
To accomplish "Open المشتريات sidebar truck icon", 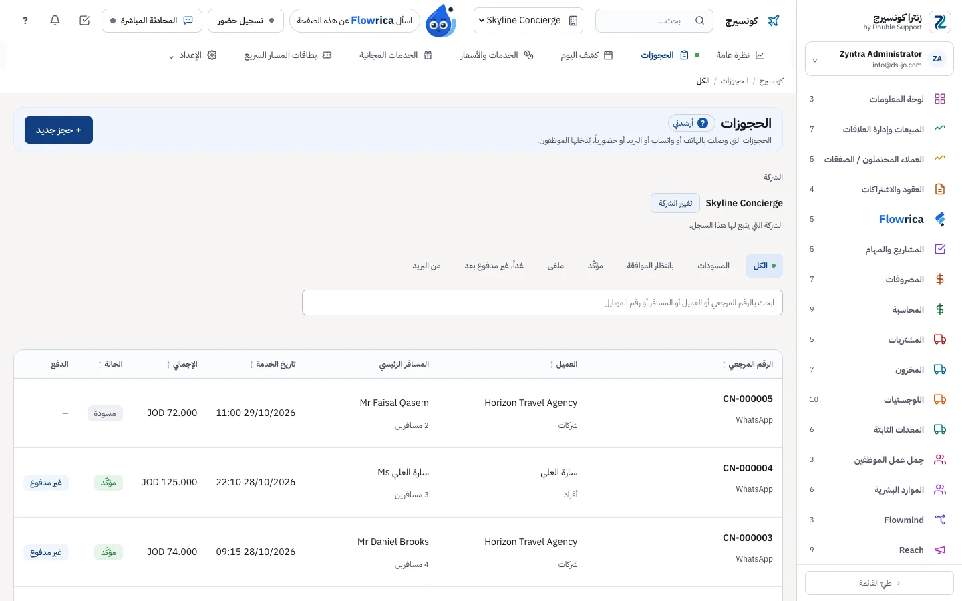I will (x=940, y=339).
